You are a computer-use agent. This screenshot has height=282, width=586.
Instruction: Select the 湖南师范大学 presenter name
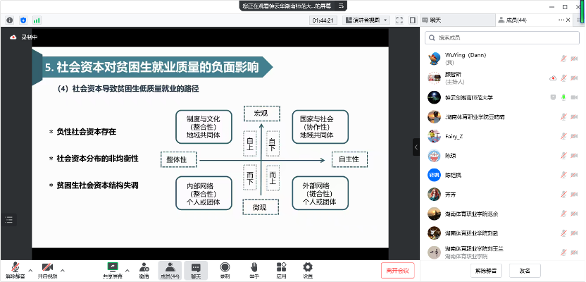[469, 97]
